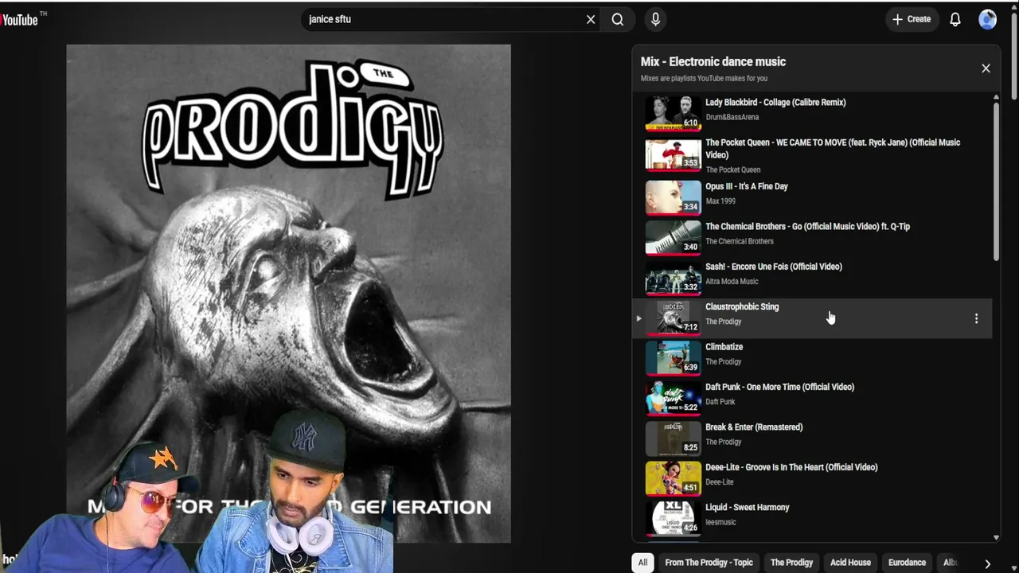The height and width of the screenshot is (573, 1019).
Task: Select the From The Prodigy - Topic chip
Action: 709,563
